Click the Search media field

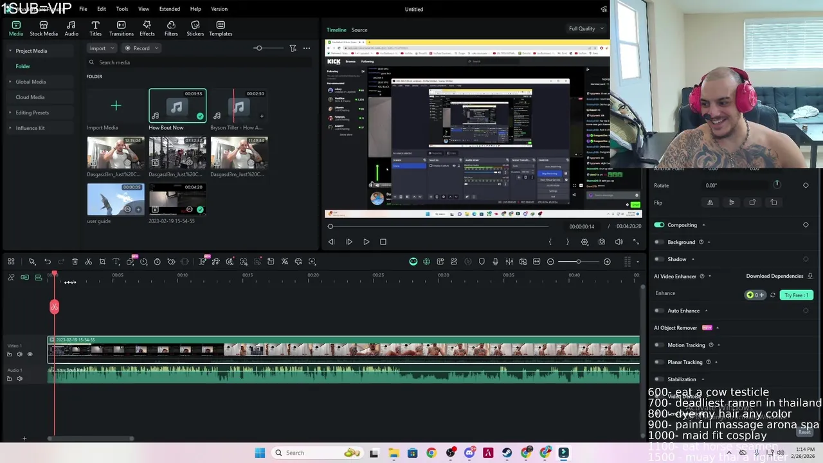[x=199, y=62]
